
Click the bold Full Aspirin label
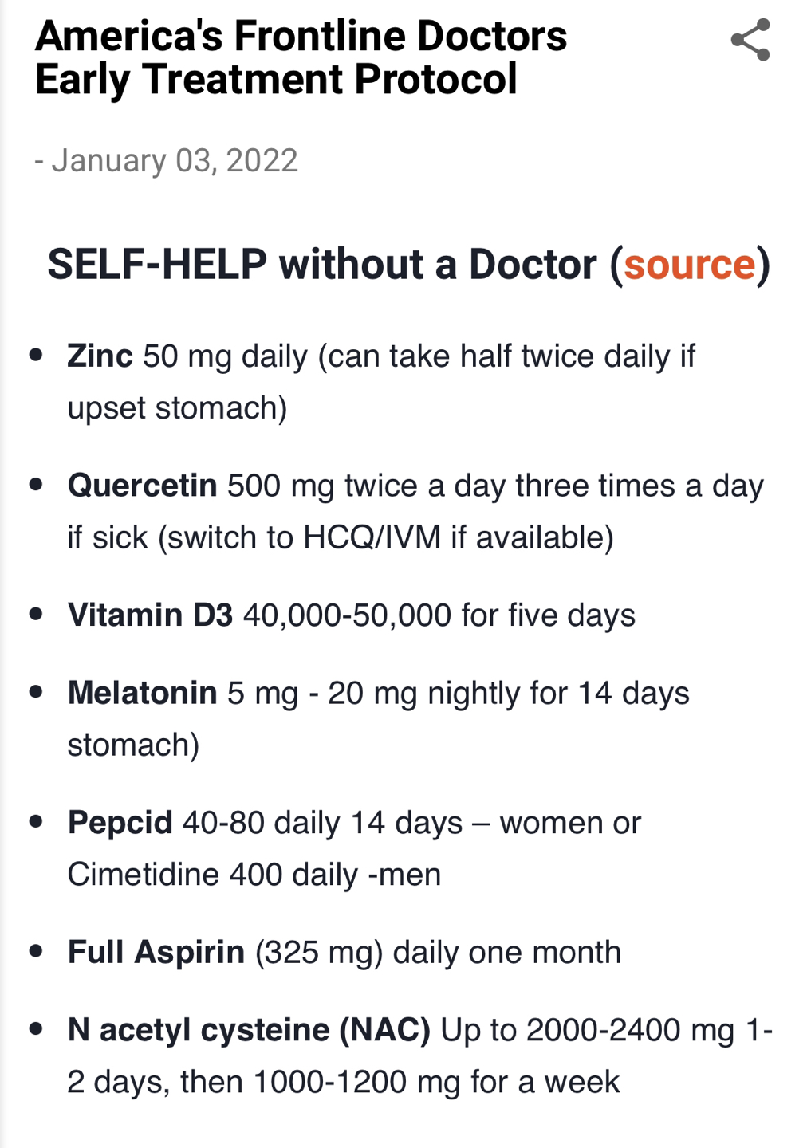click(x=156, y=952)
